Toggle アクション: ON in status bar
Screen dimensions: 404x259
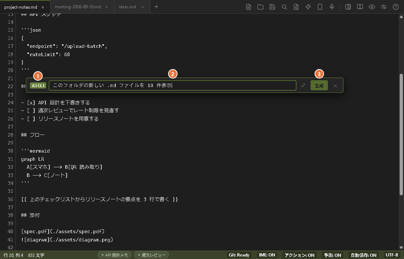[x=299, y=255]
